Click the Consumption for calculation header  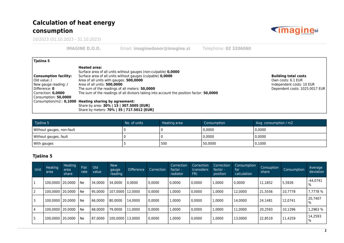point(245,169)
